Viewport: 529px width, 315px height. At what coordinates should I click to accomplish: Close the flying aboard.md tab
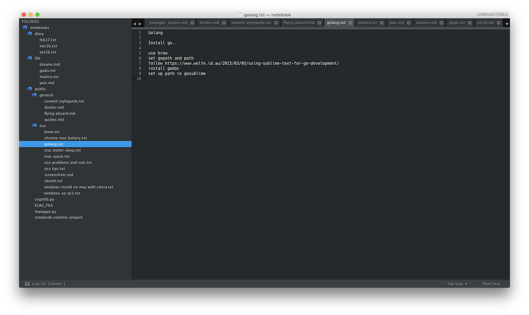tap(319, 23)
